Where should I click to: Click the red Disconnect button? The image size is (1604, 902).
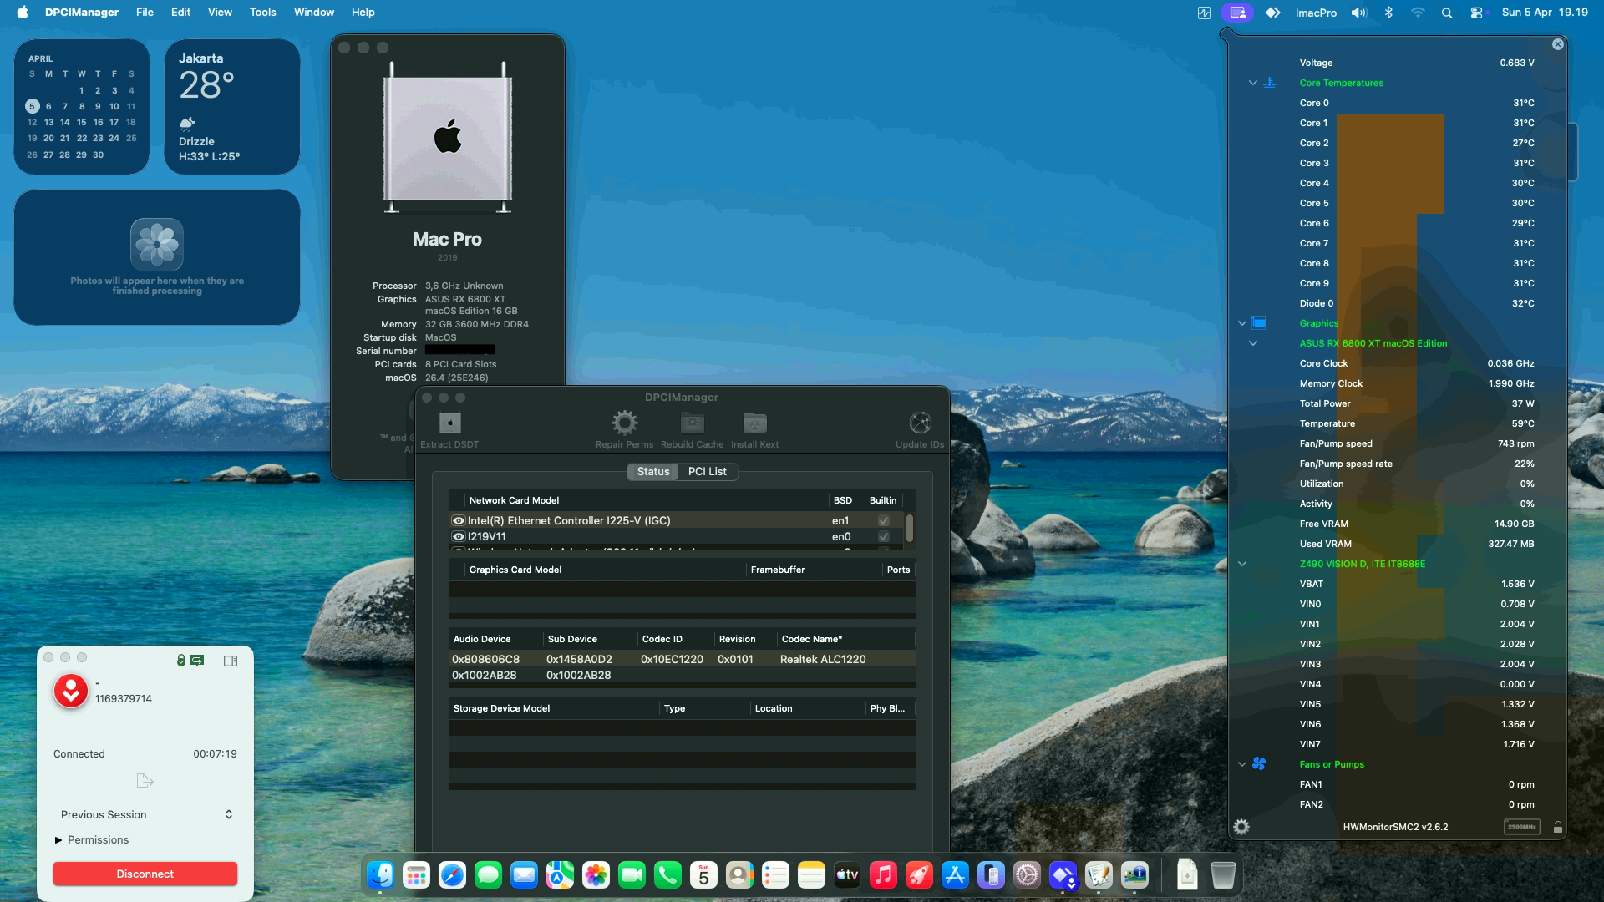[x=145, y=874]
